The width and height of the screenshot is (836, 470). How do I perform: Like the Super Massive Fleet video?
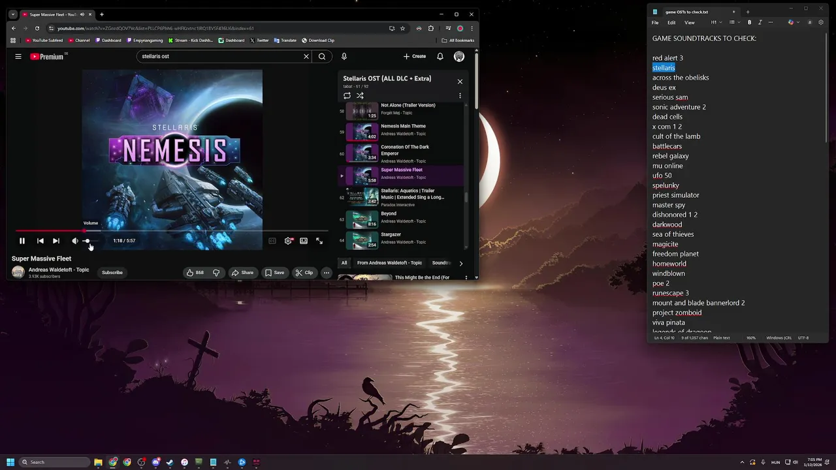(x=195, y=272)
